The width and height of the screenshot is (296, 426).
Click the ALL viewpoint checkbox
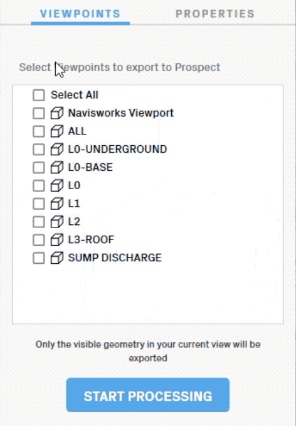click(x=39, y=131)
